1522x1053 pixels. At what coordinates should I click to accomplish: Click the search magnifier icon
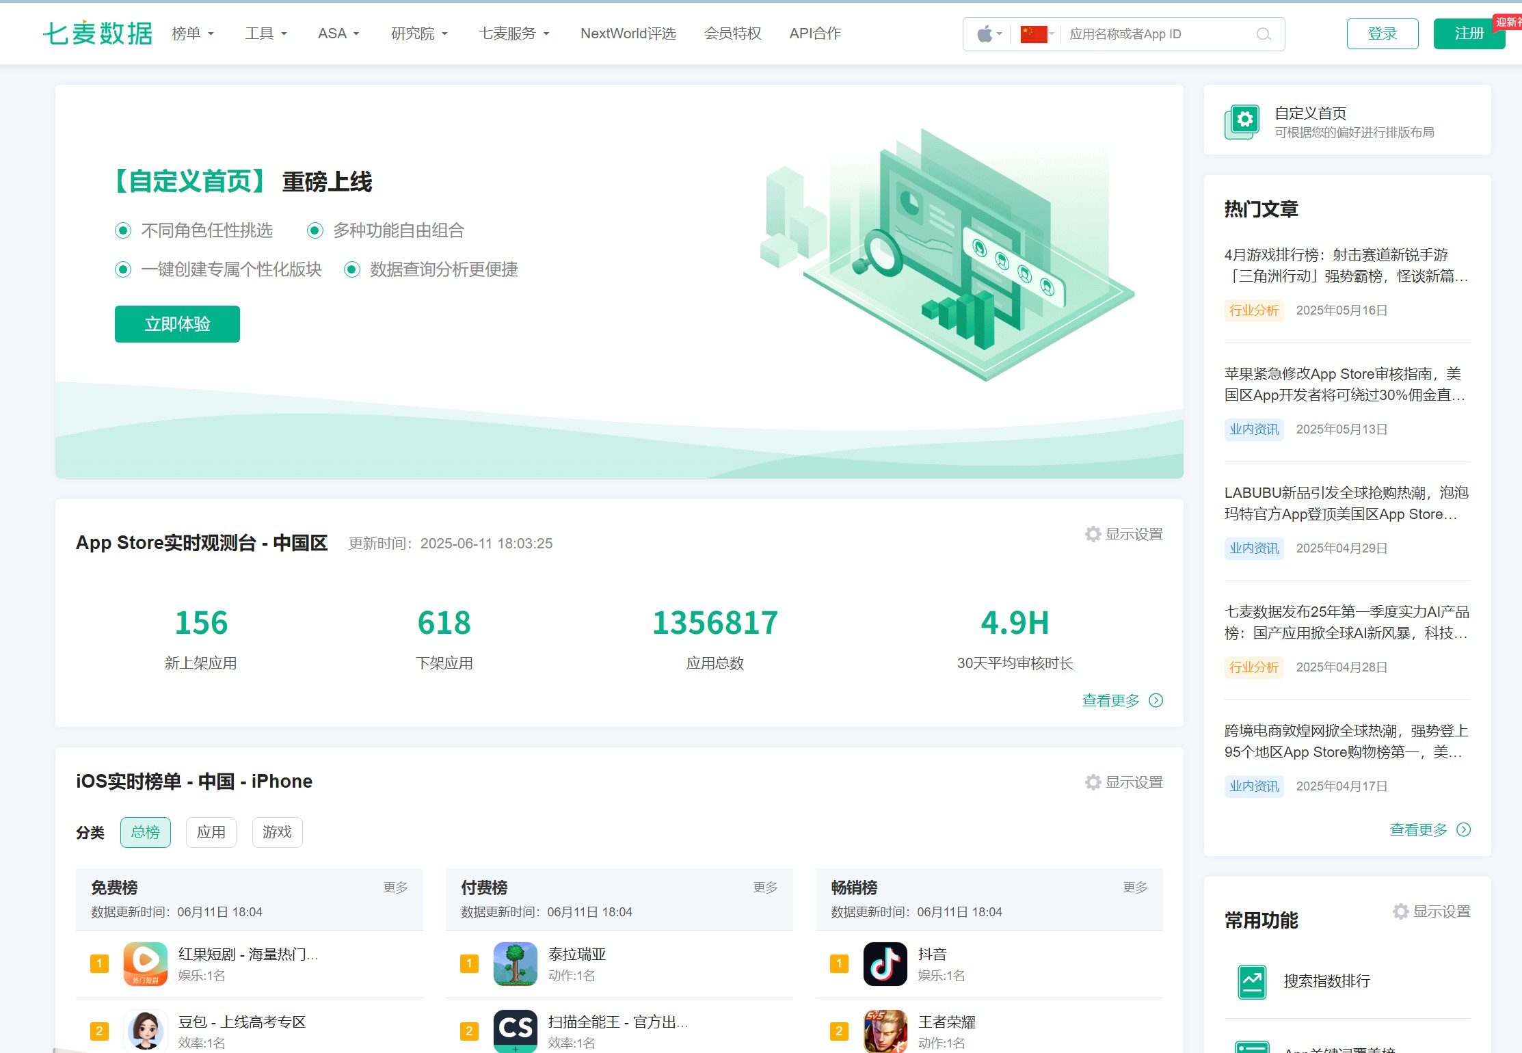pyautogui.click(x=1264, y=34)
